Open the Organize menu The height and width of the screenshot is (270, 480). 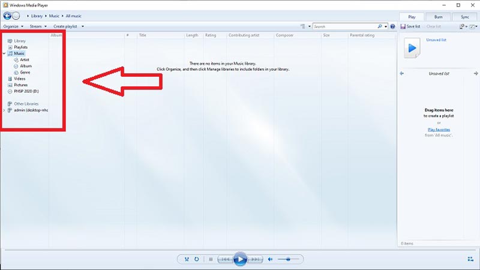[x=13, y=26]
